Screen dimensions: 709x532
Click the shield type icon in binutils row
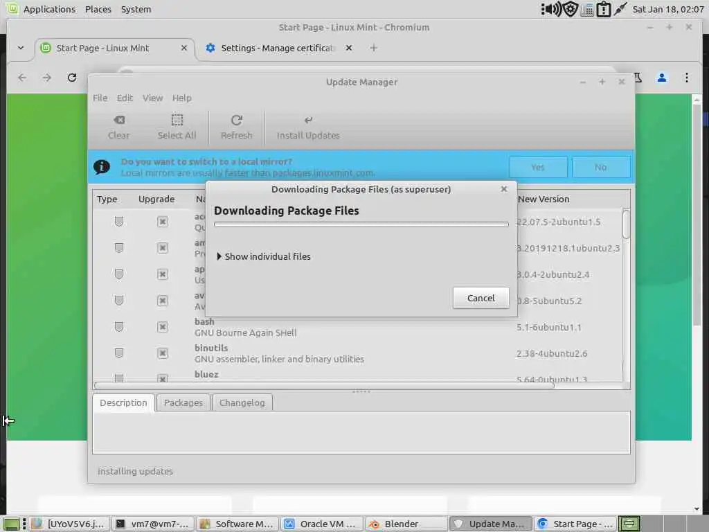pos(119,353)
